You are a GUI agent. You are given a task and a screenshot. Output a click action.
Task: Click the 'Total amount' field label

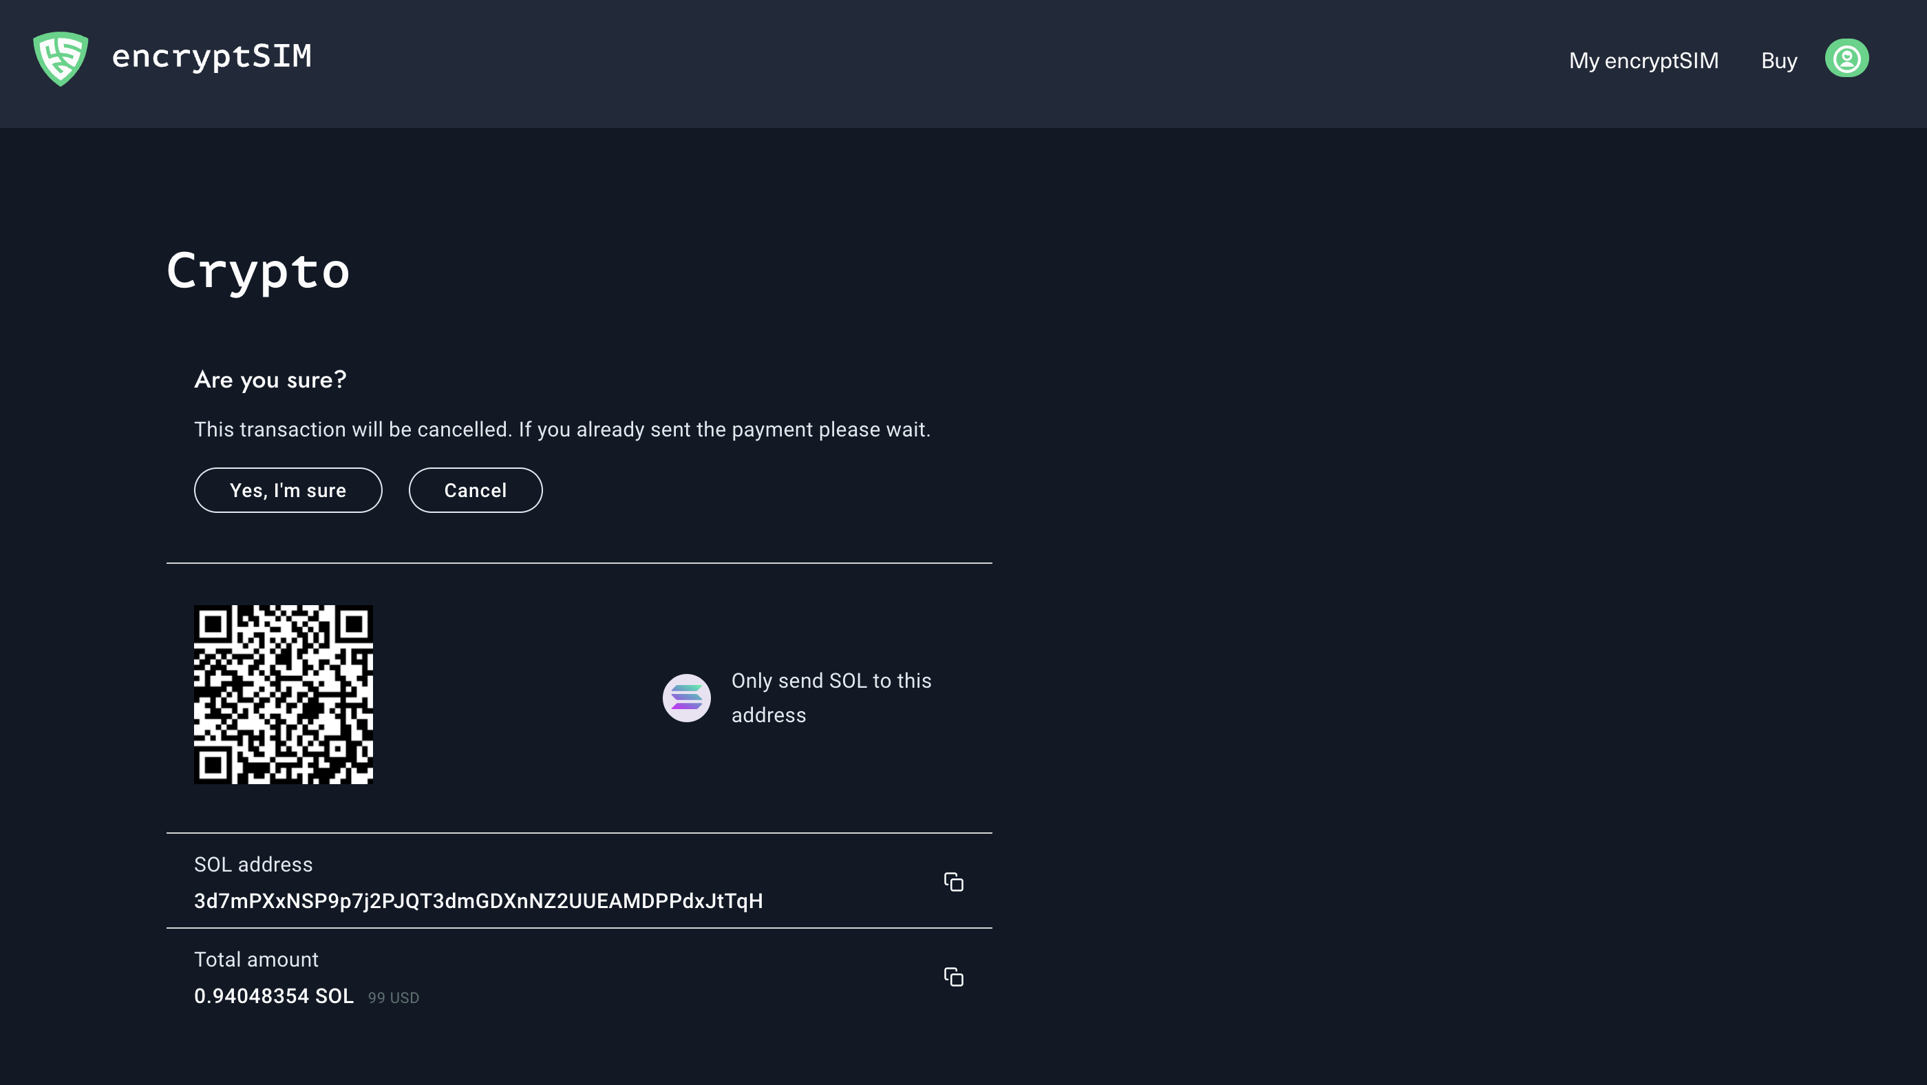[x=256, y=959]
